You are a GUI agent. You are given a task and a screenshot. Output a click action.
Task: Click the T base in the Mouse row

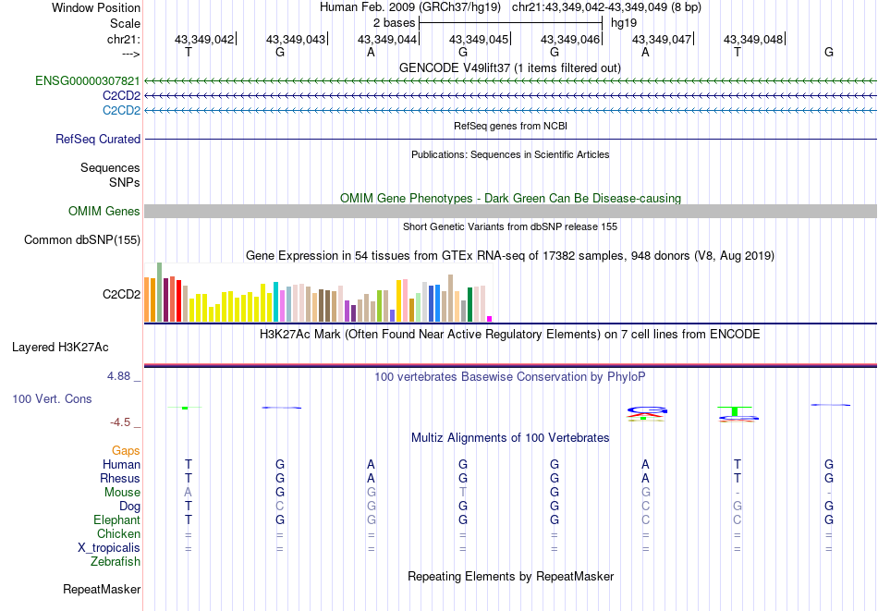[462, 493]
